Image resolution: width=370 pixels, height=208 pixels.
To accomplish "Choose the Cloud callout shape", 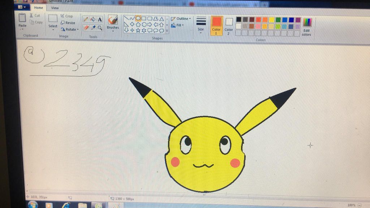I will click(x=162, y=31).
